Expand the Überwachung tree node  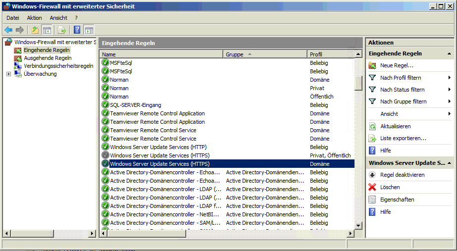tap(8, 74)
